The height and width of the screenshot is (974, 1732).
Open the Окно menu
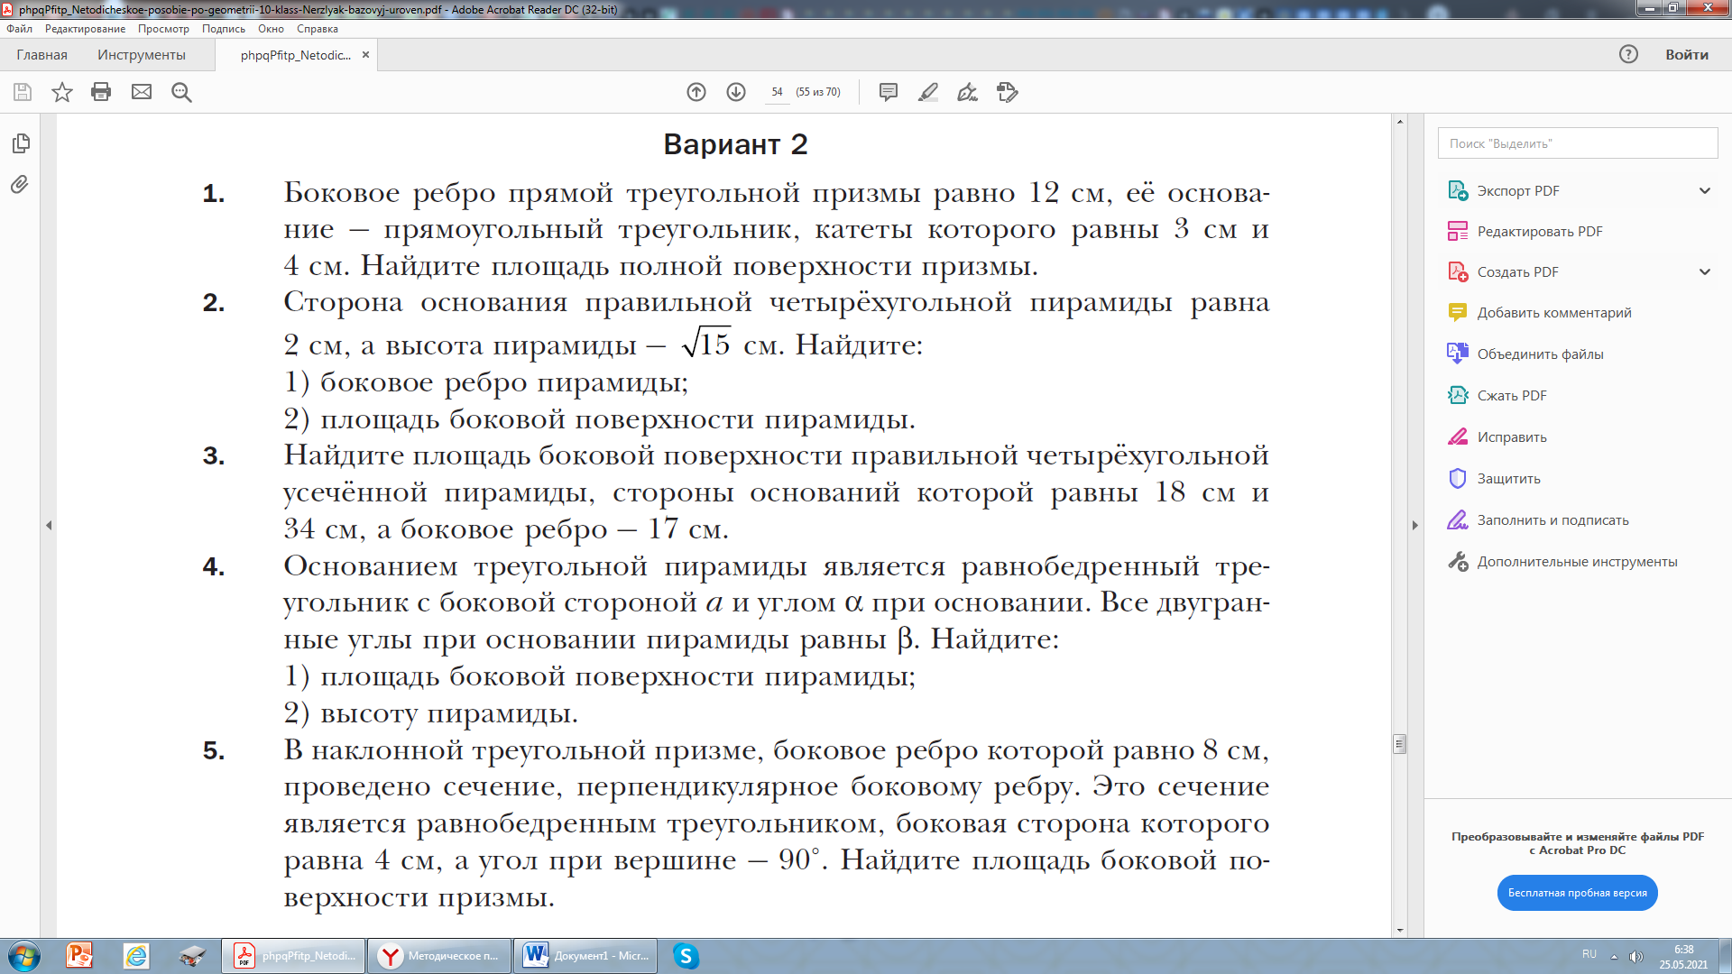point(271,29)
